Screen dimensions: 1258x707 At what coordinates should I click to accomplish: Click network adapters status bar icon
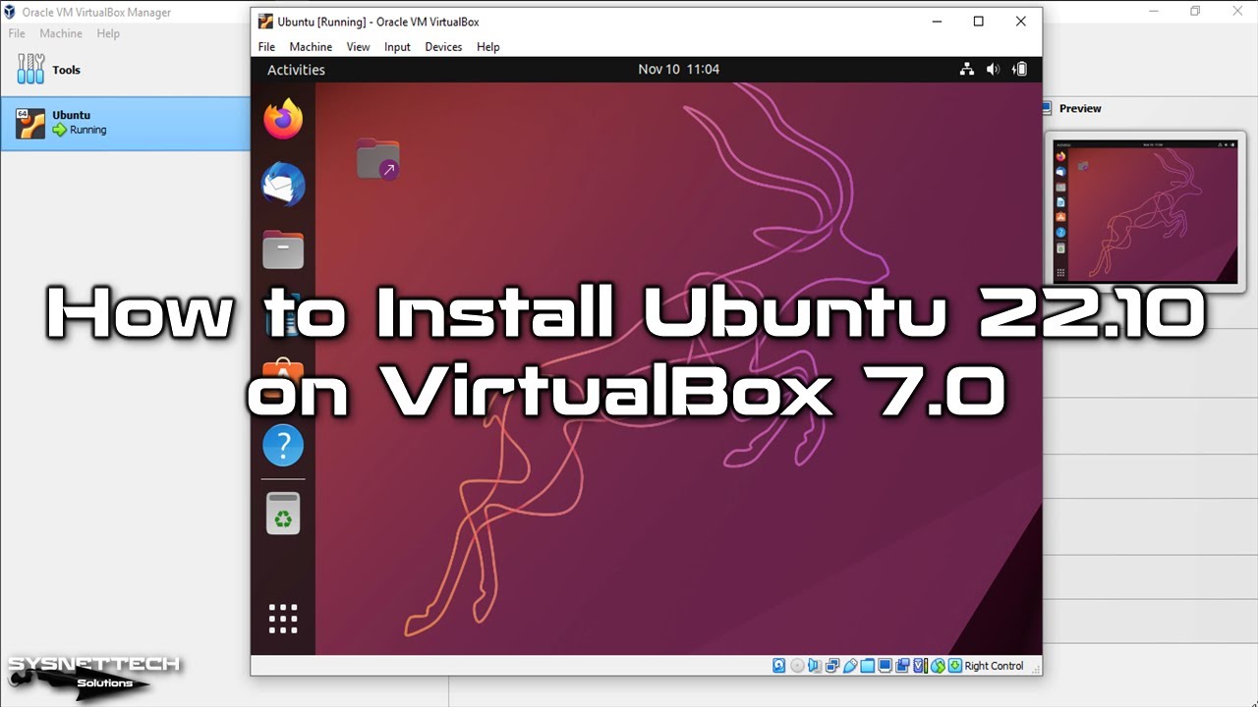pos(832,666)
